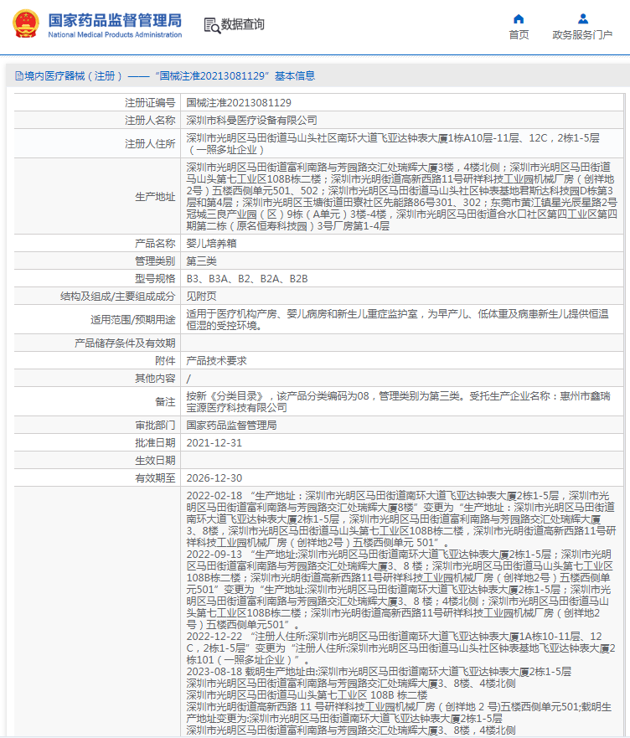Click the 其他内容 row label
Image resolution: width=630 pixels, height=738 pixels.
(x=155, y=379)
